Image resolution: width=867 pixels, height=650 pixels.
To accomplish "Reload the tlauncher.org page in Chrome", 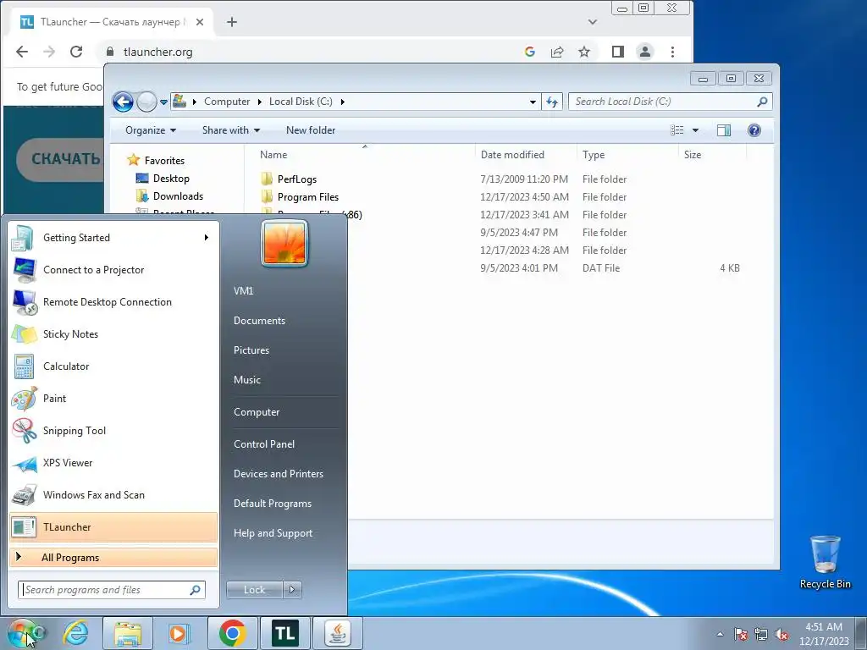I will 76,52.
